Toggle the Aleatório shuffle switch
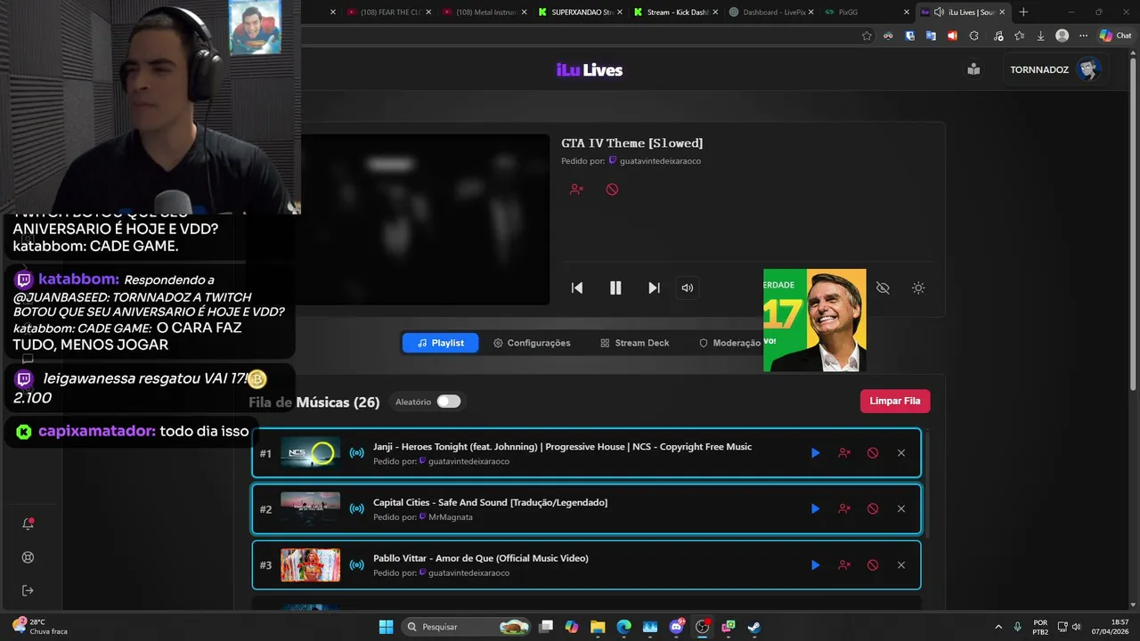The width and height of the screenshot is (1140, 641). point(449,402)
